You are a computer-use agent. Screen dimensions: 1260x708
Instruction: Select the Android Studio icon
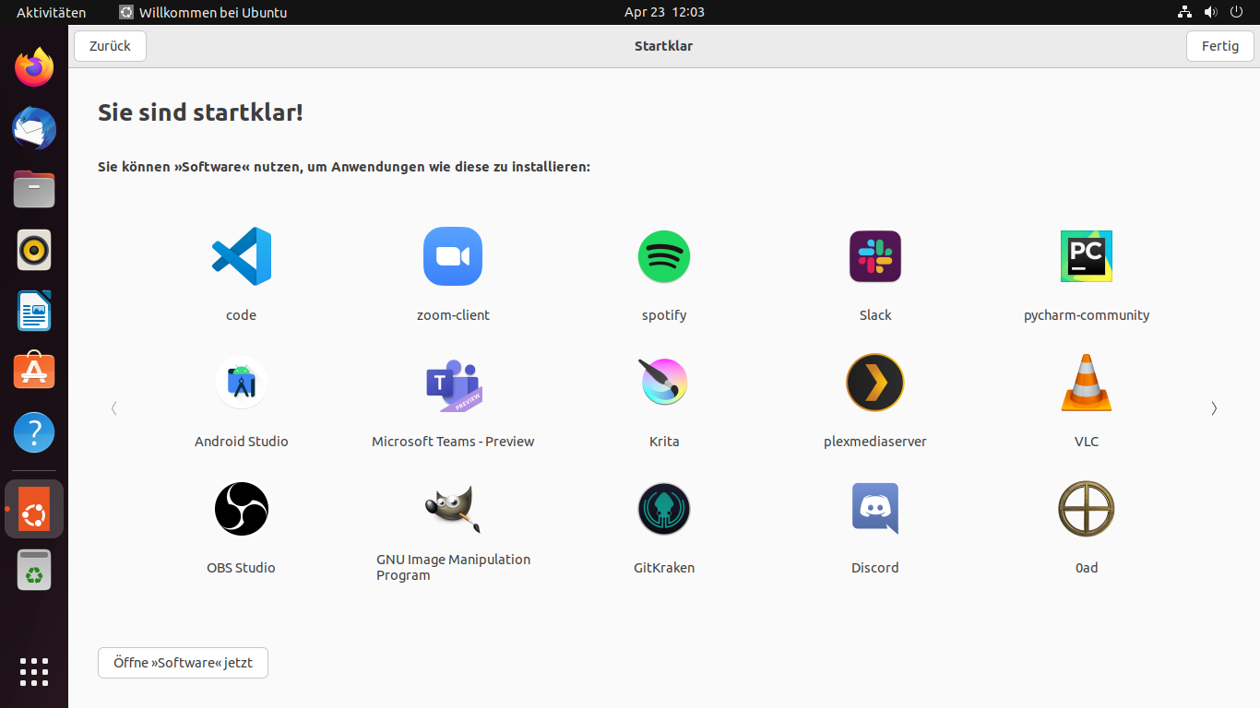tap(242, 383)
